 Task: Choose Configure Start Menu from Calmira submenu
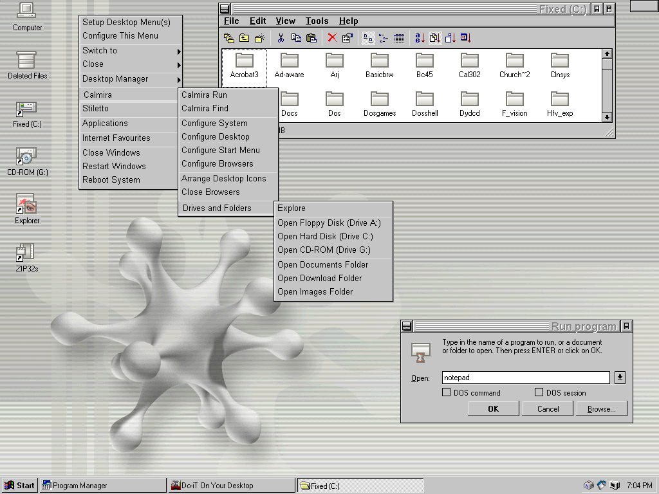pos(221,151)
